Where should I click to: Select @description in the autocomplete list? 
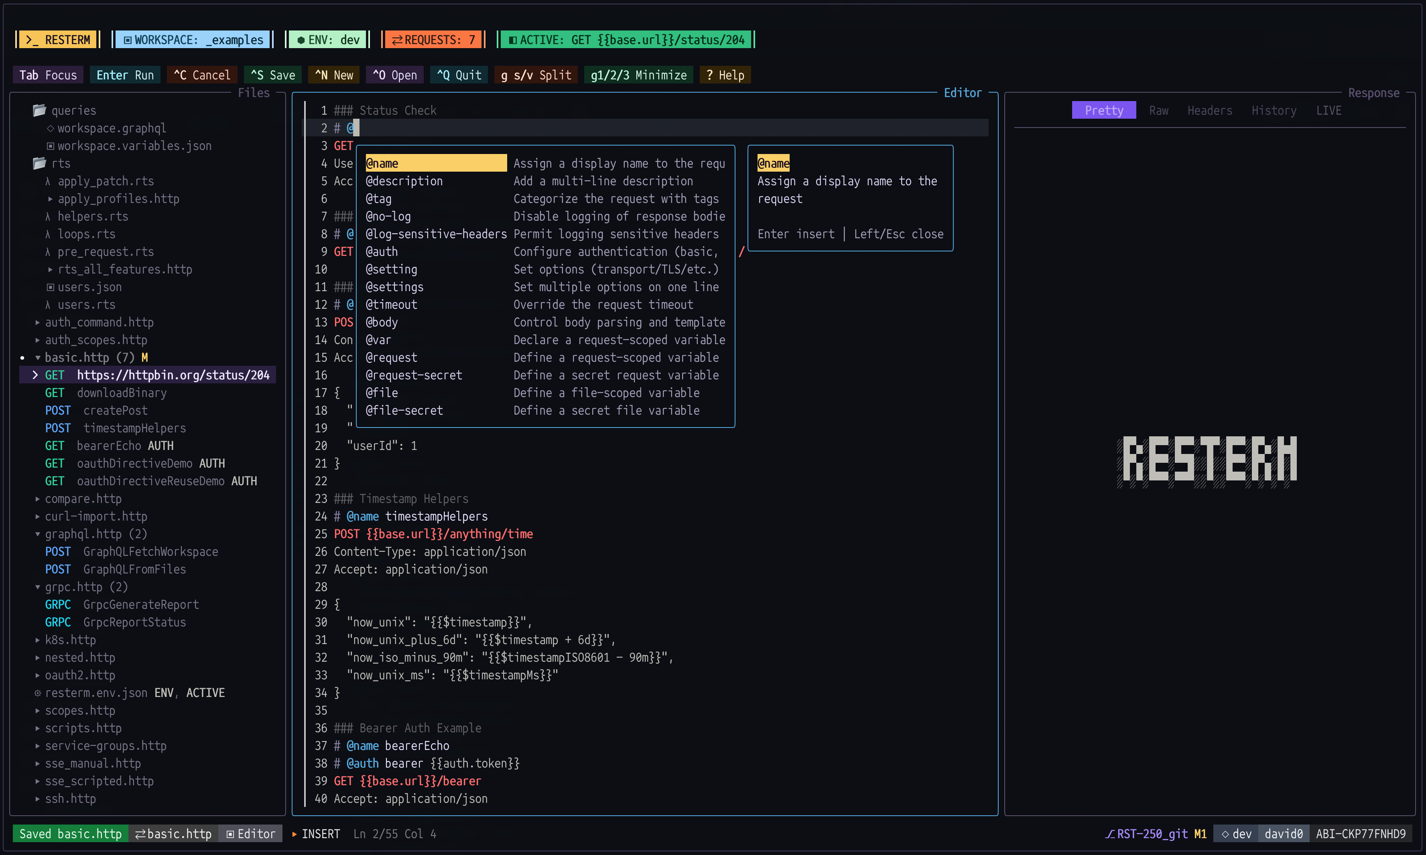[545, 181]
